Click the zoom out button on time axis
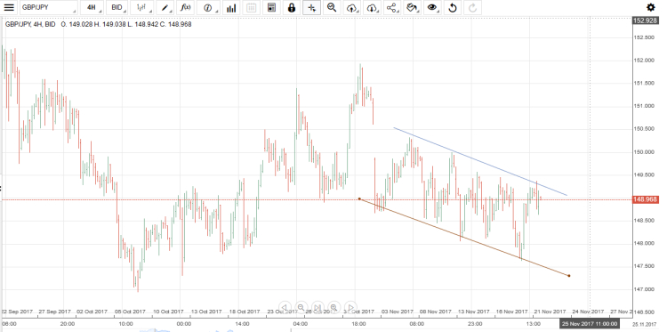Screen dimensions: 667x332 tap(301, 307)
